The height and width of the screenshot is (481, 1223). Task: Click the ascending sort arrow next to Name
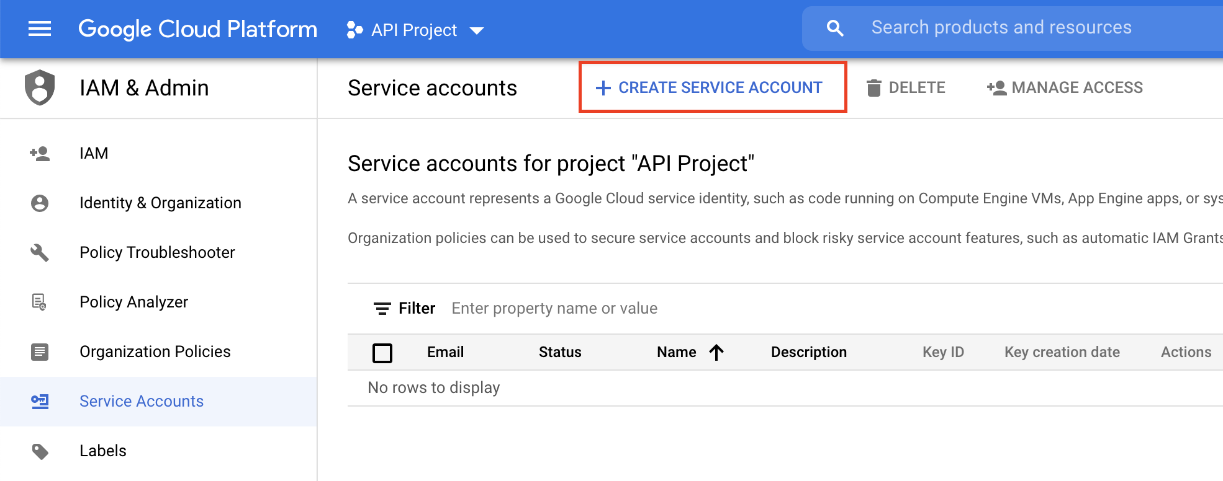click(x=716, y=352)
